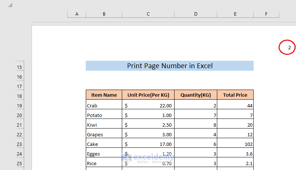
Task: Click the 'Total Price' header cell
Action: [235, 95]
